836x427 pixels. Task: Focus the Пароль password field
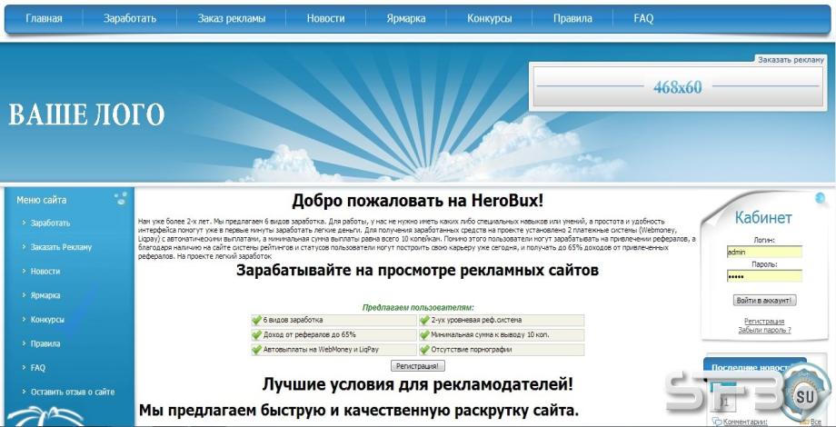point(764,276)
